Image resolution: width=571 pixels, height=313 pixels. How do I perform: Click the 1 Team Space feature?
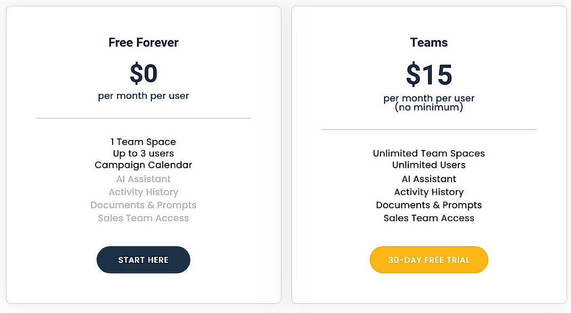point(143,142)
